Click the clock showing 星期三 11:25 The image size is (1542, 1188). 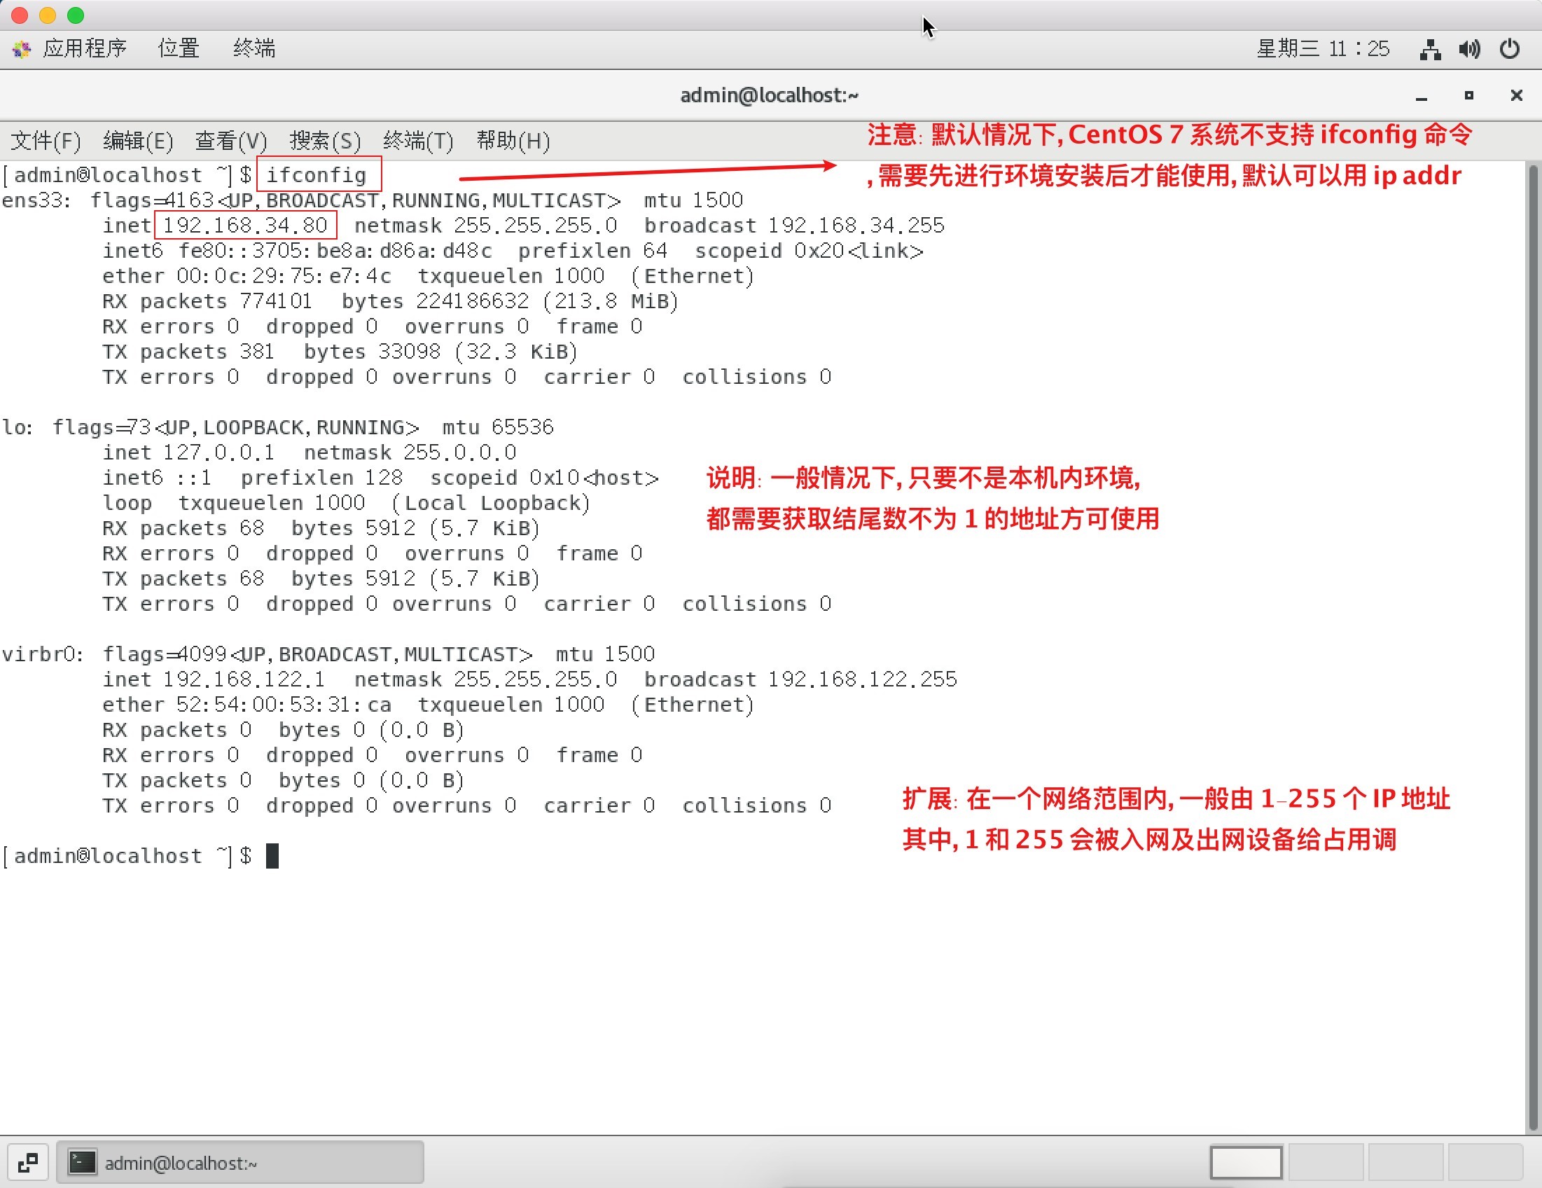click(x=1322, y=49)
